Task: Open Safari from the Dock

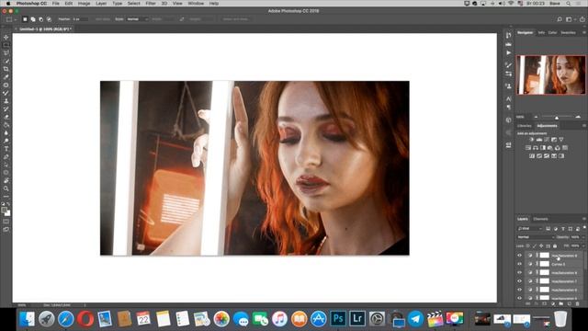Action: click(66, 319)
